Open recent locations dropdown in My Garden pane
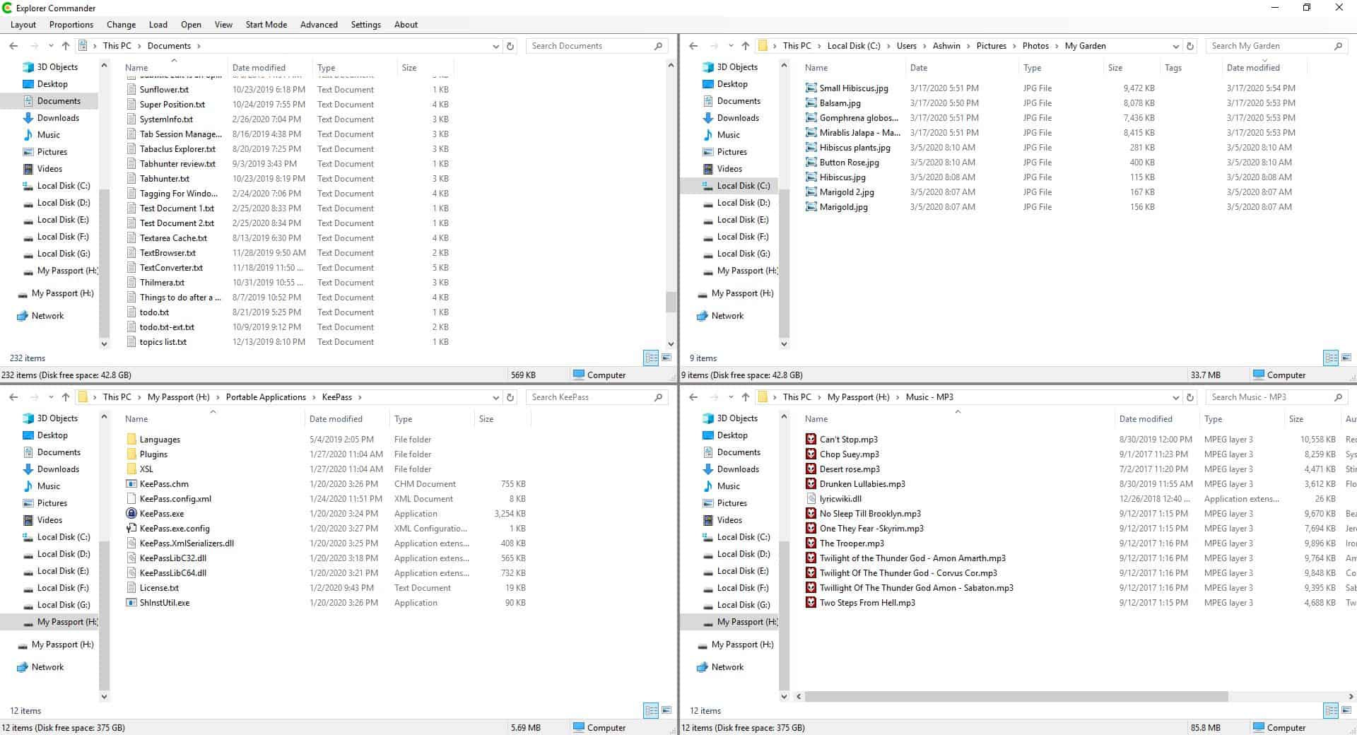The height and width of the screenshot is (735, 1357). coord(731,46)
